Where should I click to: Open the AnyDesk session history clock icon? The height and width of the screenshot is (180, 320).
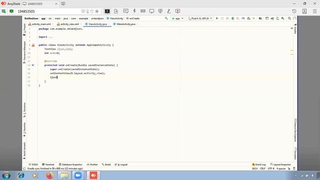pos(294,11)
